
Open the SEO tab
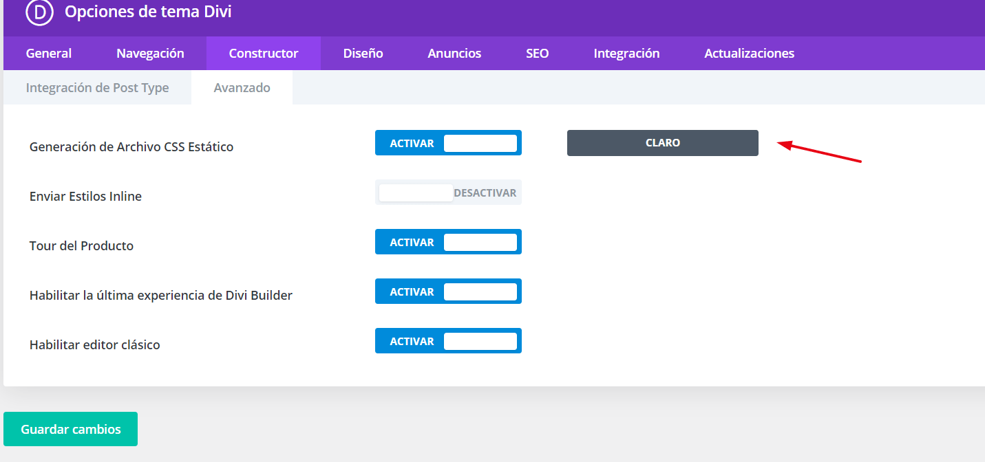pyautogui.click(x=538, y=54)
